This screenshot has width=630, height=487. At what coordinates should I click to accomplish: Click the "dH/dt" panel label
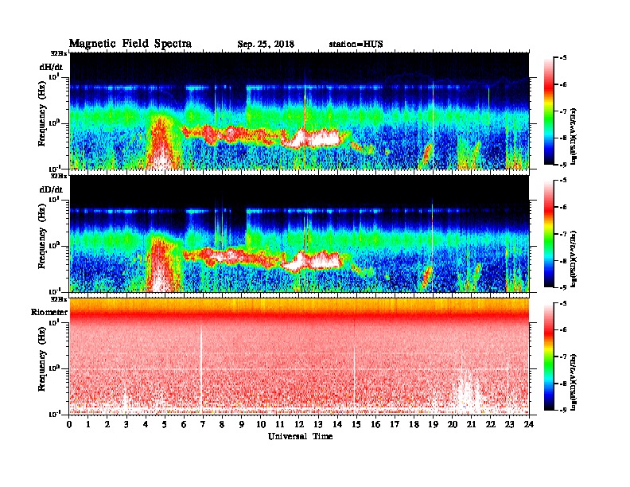[x=51, y=67]
